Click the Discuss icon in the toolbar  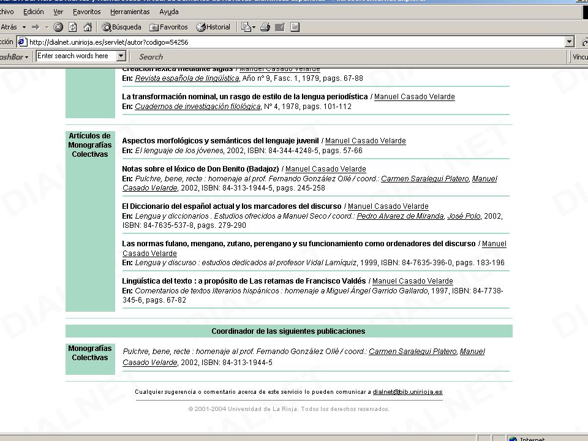point(295,27)
